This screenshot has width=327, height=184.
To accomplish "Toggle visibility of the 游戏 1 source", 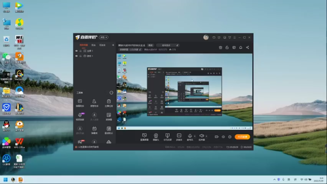I will click(x=76, y=56).
